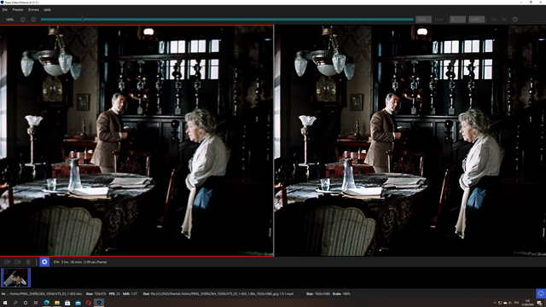Click the trash delete icon

[28, 262]
